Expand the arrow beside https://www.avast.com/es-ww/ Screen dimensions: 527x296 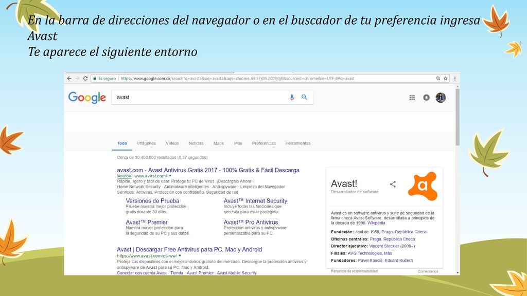[180, 256]
